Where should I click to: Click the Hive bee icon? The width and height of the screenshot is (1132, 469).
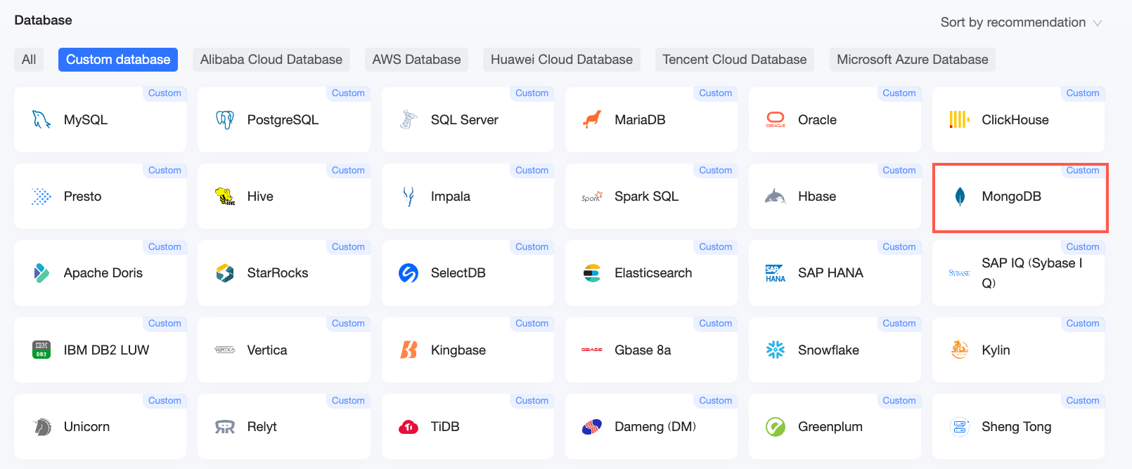(x=225, y=197)
